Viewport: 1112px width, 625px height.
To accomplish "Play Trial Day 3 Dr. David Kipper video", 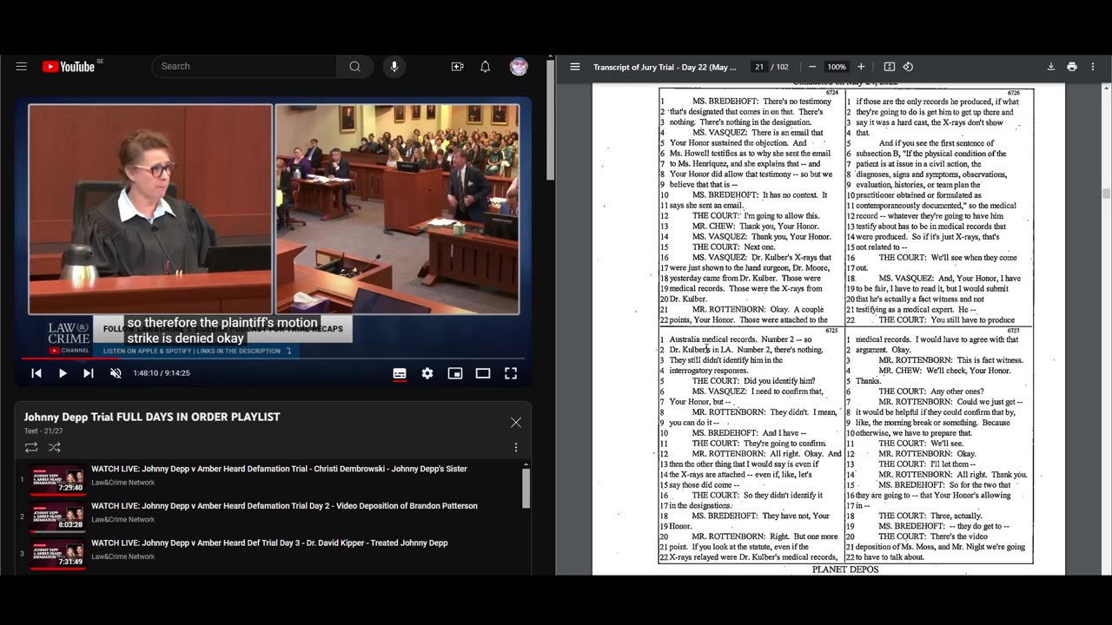I will 269,543.
